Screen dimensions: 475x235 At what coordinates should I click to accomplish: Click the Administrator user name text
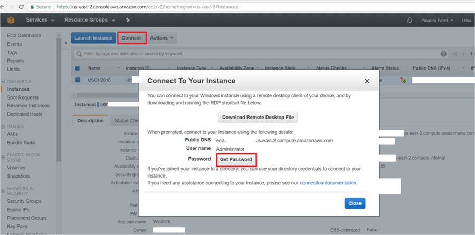pyautogui.click(x=231, y=149)
